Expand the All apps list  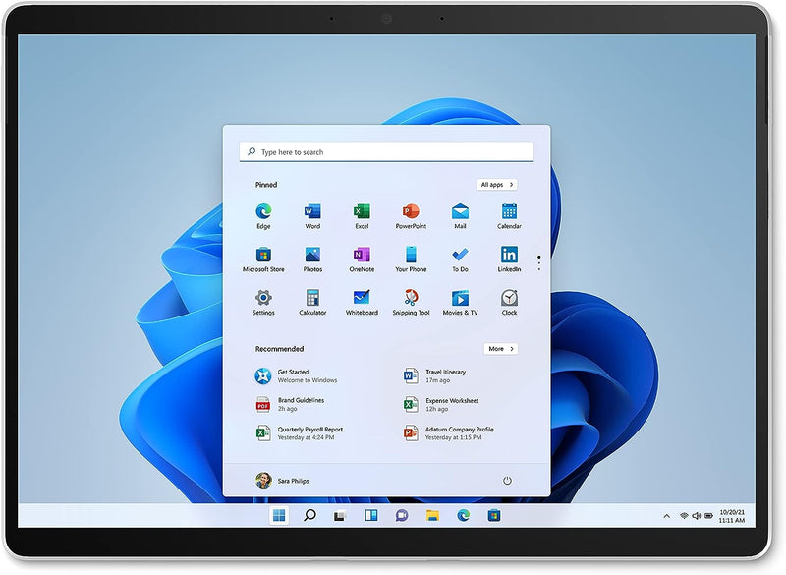[497, 185]
